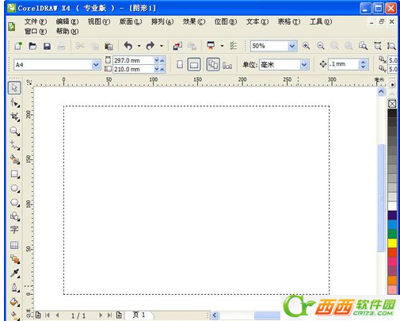Open the 50% zoom level dropdown
This screenshot has width=400, height=321.
pyautogui.click(x=291, y=46)
